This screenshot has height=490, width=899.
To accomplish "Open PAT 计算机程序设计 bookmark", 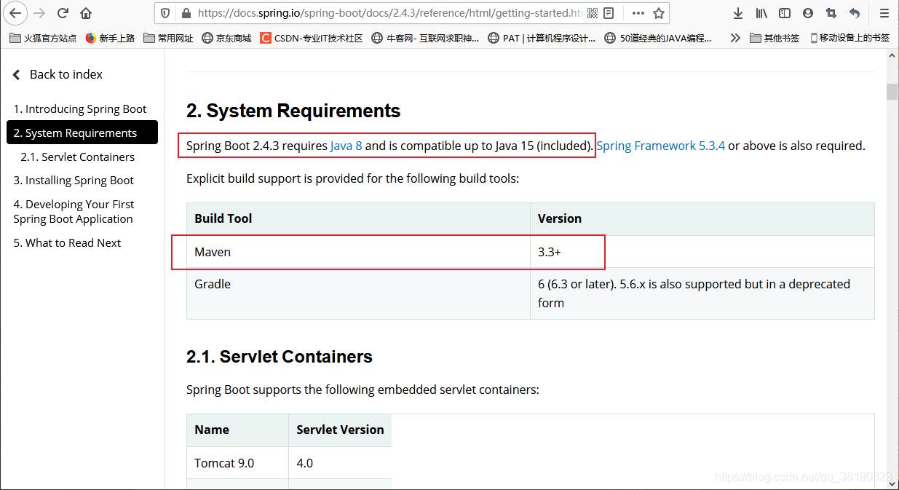I will pos(542,38).
